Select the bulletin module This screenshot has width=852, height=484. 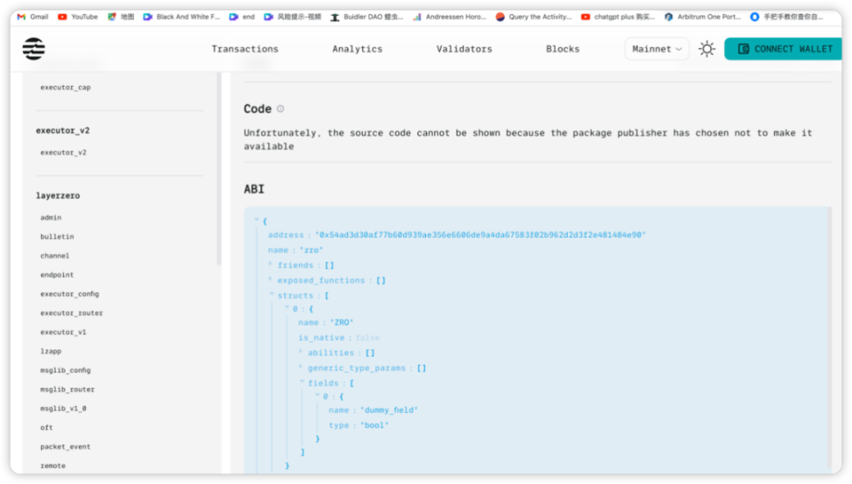point(57,236)
